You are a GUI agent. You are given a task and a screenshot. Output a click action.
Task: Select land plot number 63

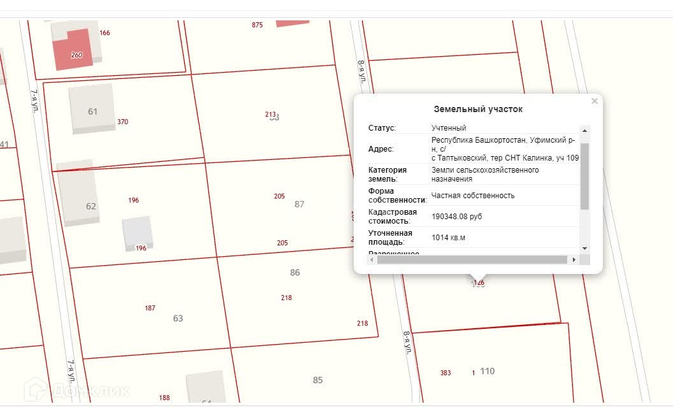click(x=178, y=318)
